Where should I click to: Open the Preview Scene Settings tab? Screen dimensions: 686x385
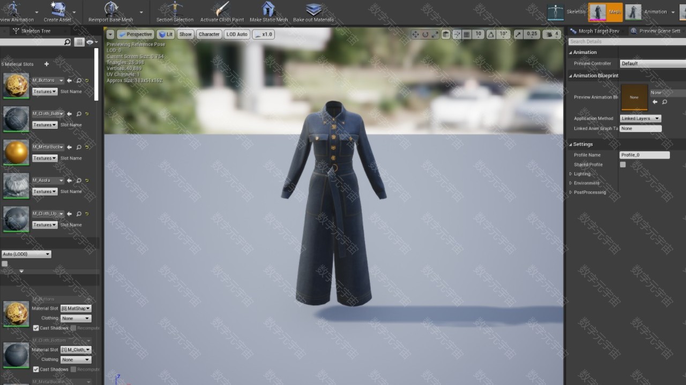[656, 31]
